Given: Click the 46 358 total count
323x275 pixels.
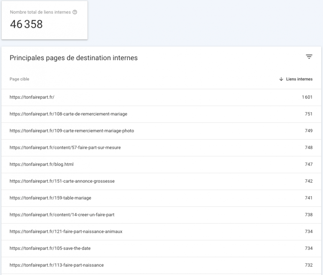Looking at the screenshot, I should [x=26, y=24].
